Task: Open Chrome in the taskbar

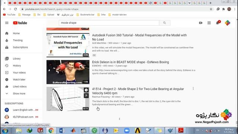Action: [x=51, y=131]
